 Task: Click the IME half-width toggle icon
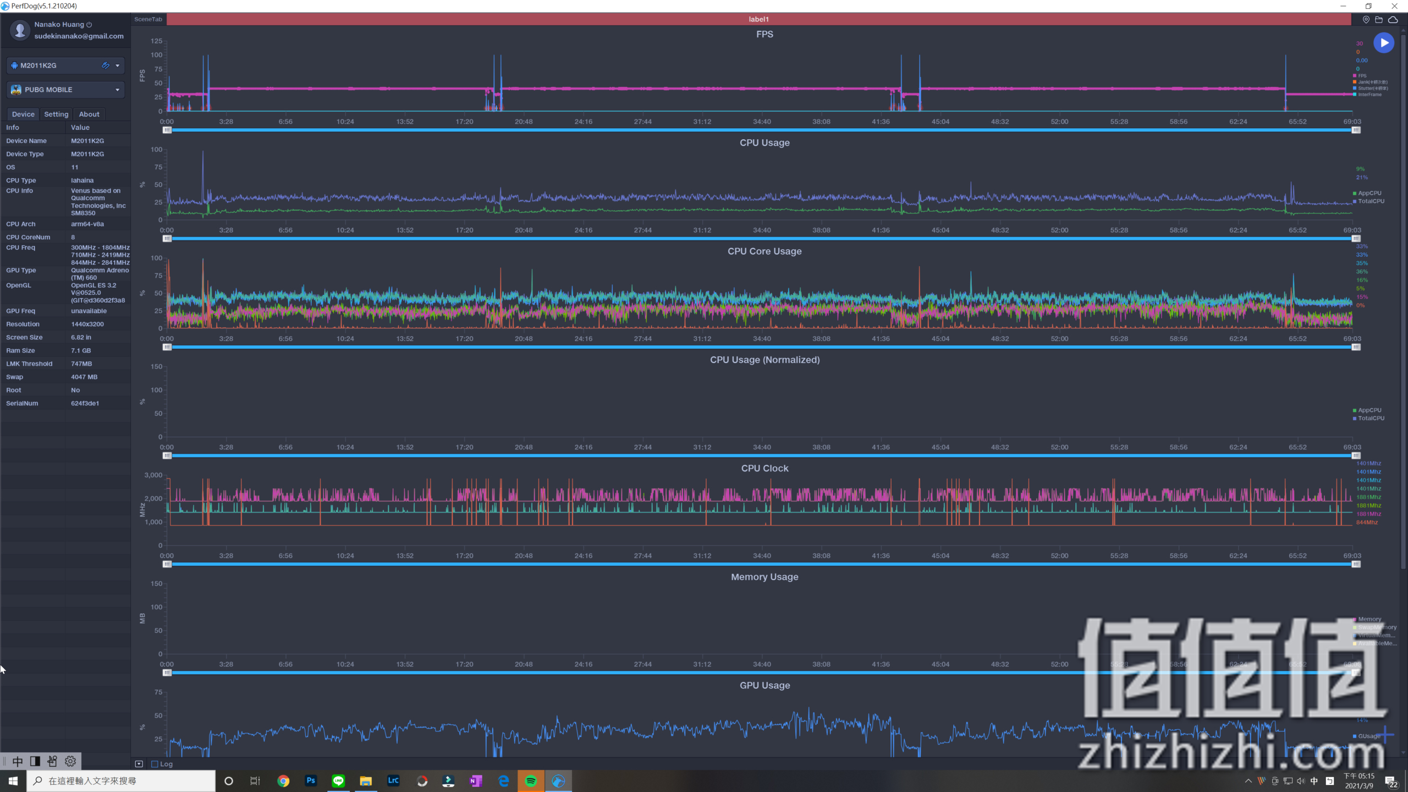pyautogui.click(x=35, y=761)
